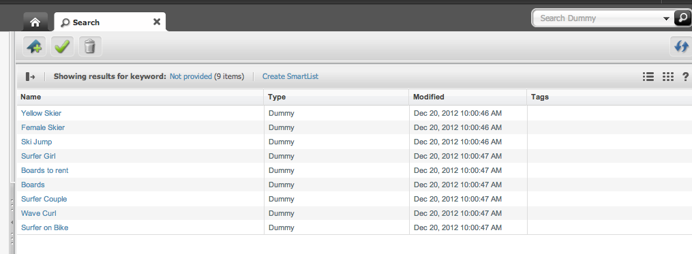The width and height of the screenshot is (692, 254).
Task: Select the modified date of Ski Jump
Action: click(x=457, y=142)
